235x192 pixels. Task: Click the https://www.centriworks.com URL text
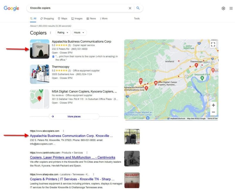[45, 152]
